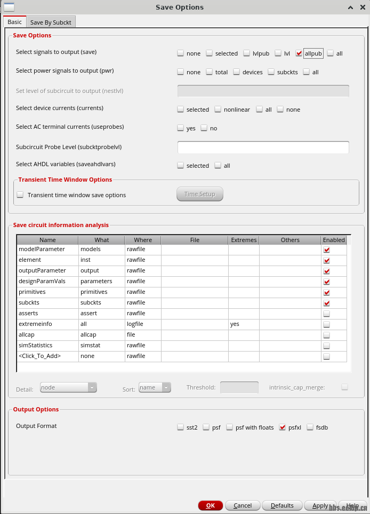Click the Extremes column header
The height and width of the screenshot is (514, 370).
[244, 240]
